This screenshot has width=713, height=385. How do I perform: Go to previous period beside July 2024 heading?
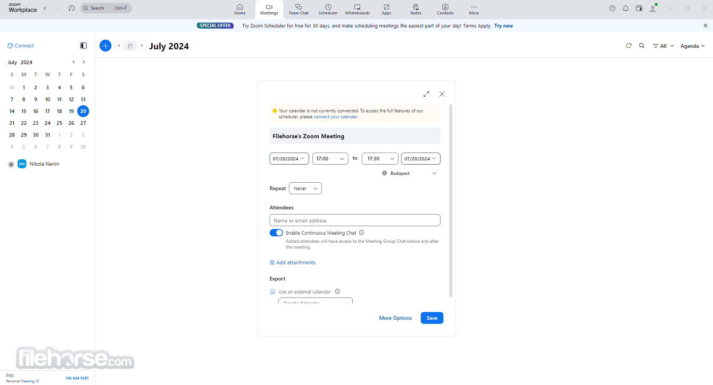(x=119, y=46)
